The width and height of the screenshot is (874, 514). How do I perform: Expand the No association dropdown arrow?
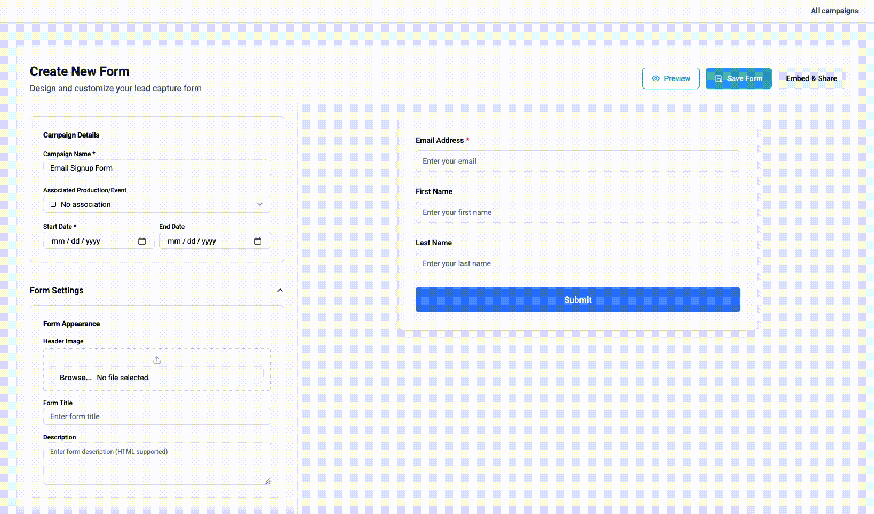tap(260, 204)
